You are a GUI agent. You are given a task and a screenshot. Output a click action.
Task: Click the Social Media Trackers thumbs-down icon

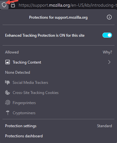coord(8,83)
